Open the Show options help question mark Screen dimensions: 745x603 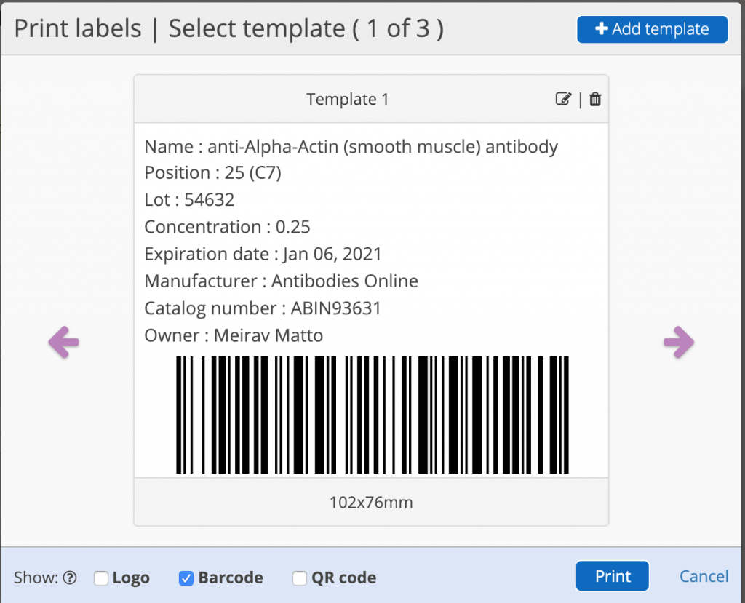(70, 577)
